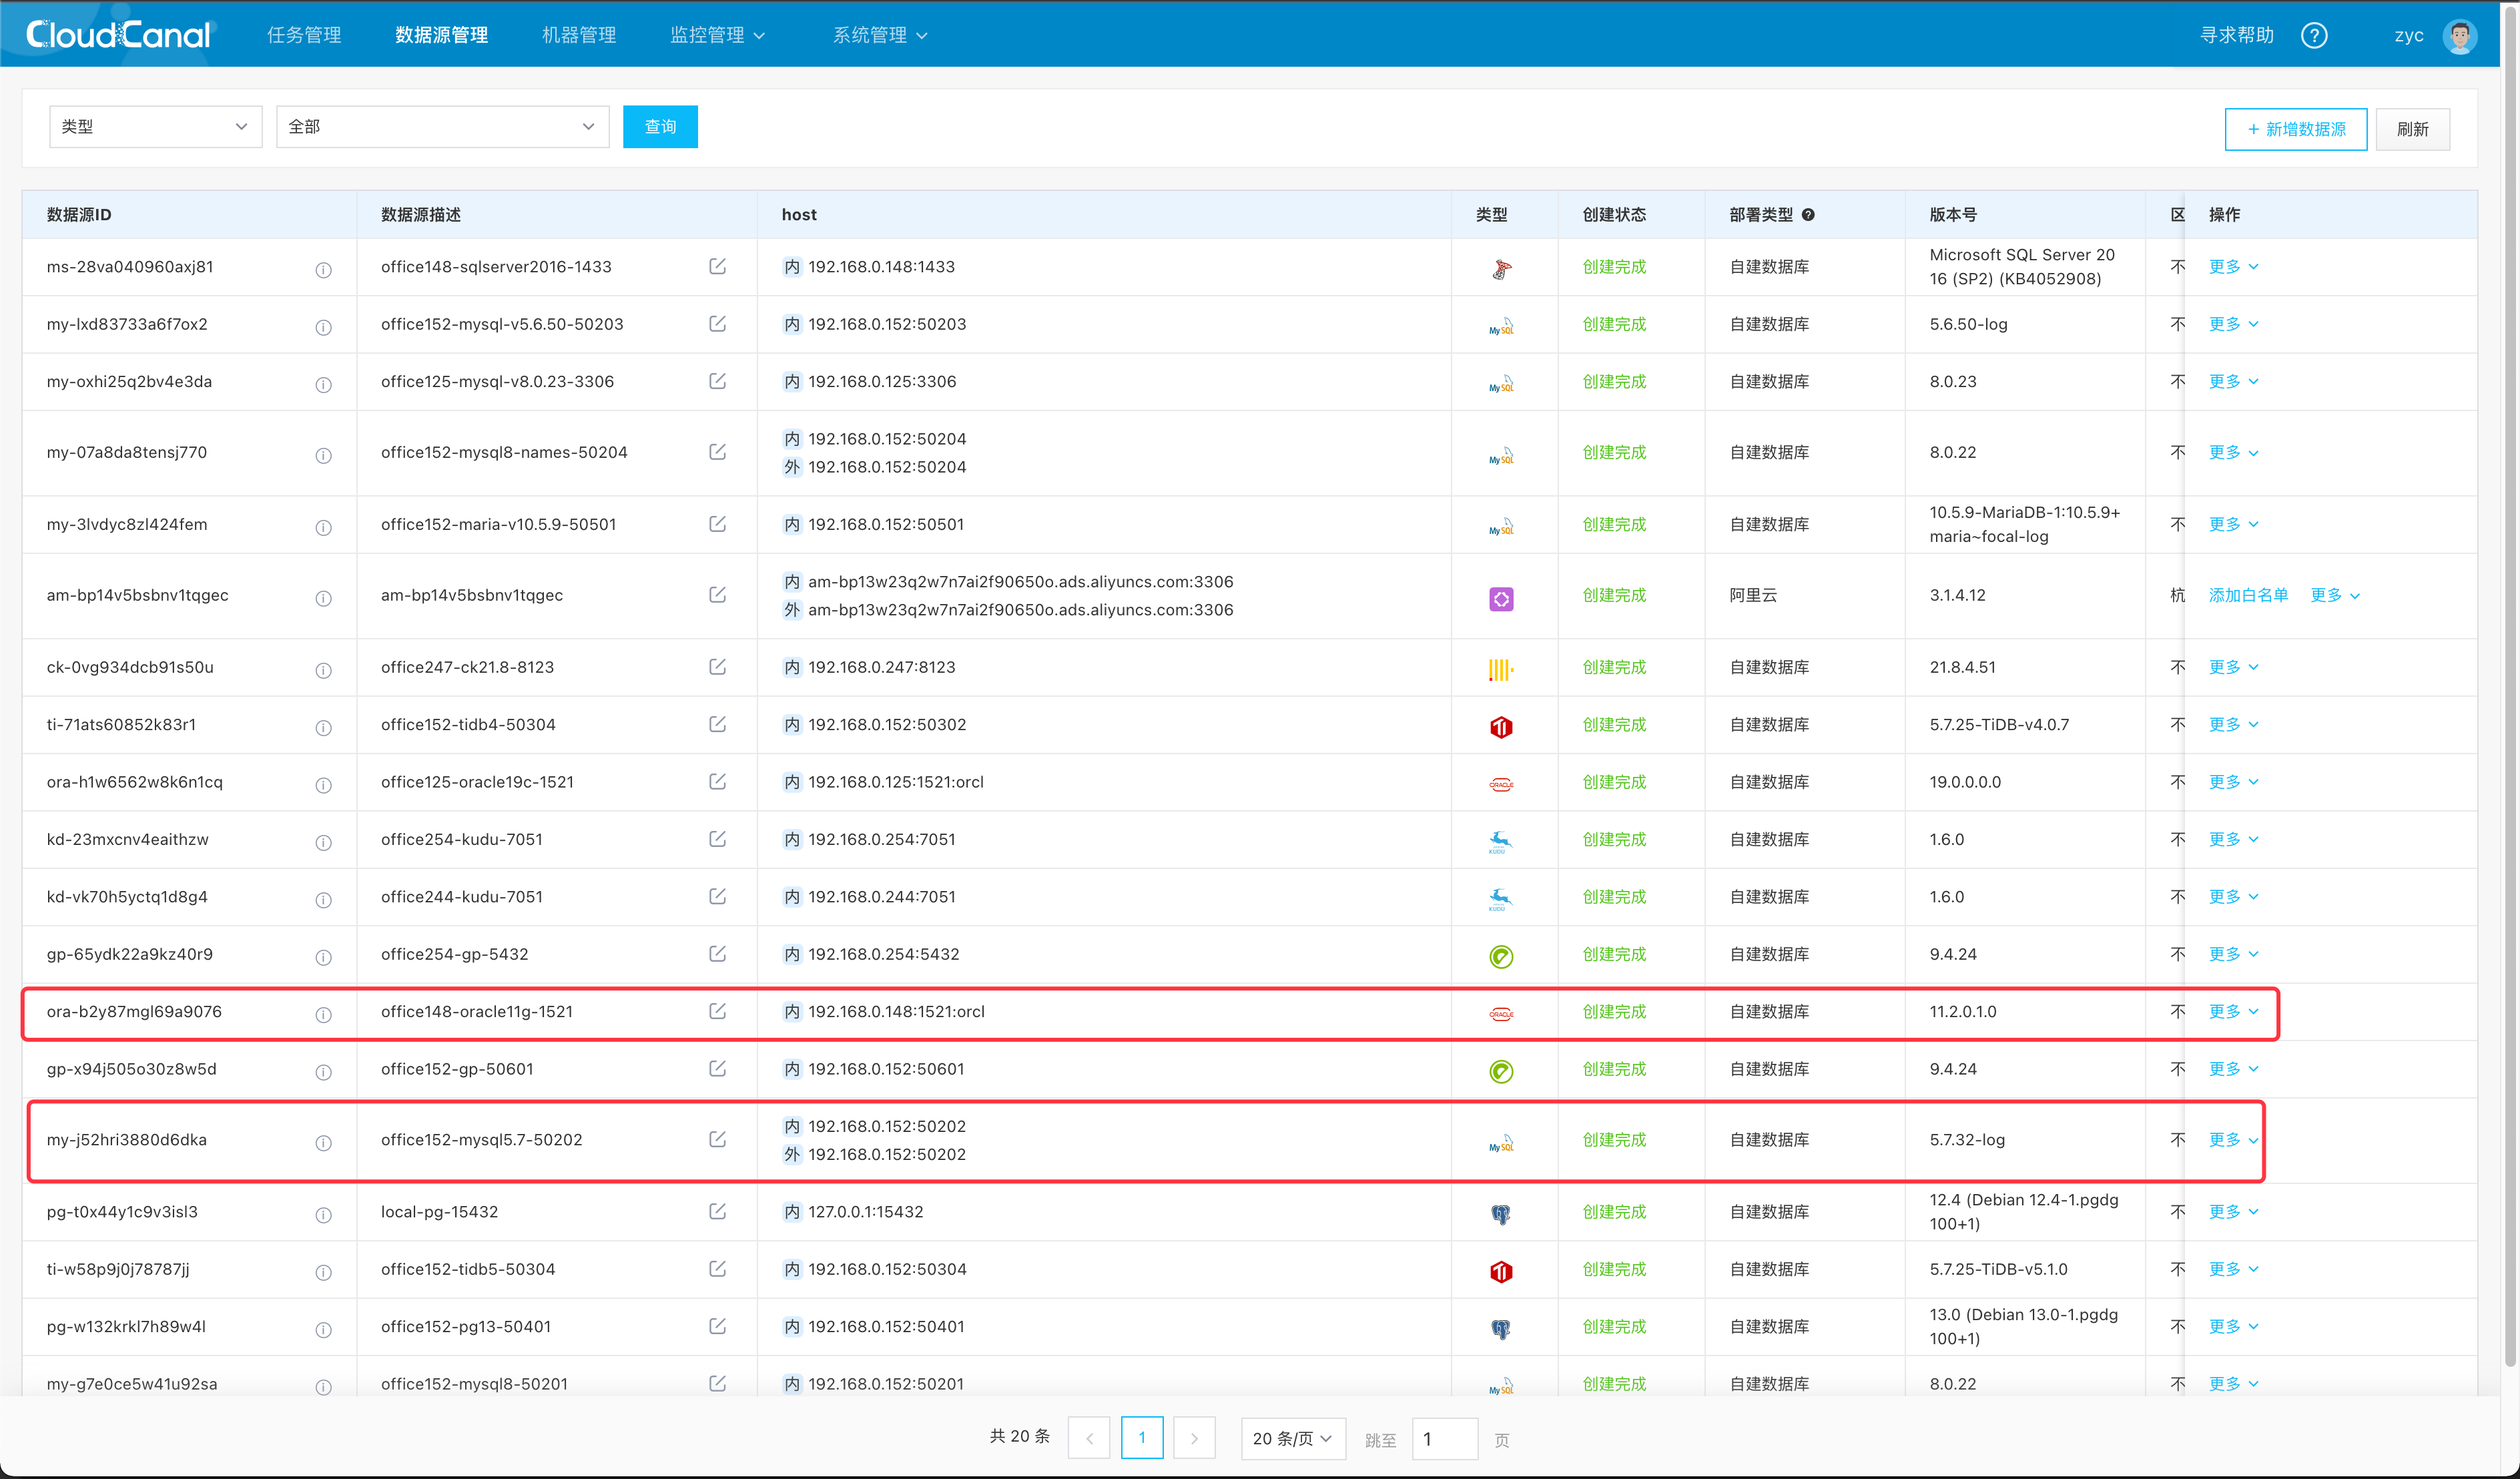Click 查询 button
Image resolution: width=2520 pixels, height=1479 pixels.
tap(660, 127)
